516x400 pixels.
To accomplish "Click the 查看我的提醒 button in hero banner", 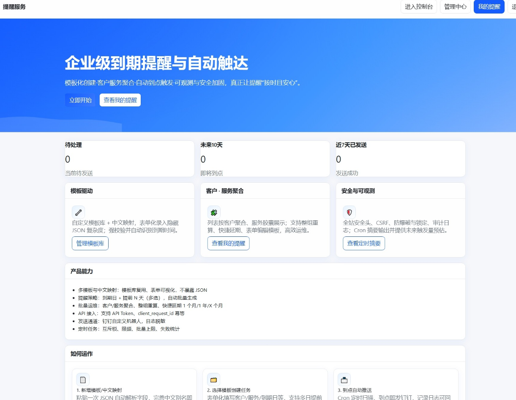I will pyautogui.click(x=120, y=100).
